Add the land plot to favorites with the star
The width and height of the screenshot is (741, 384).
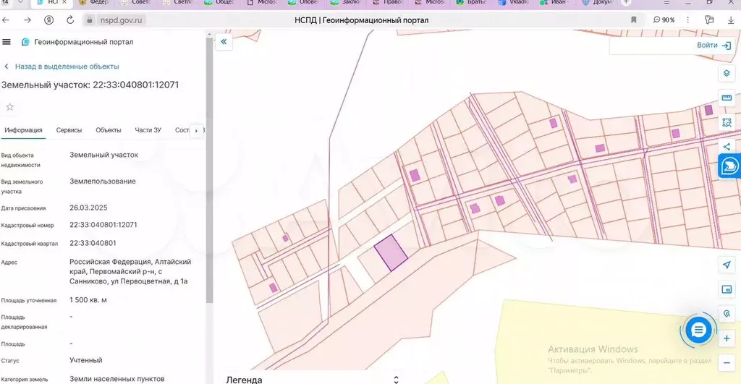coord(10,107)
